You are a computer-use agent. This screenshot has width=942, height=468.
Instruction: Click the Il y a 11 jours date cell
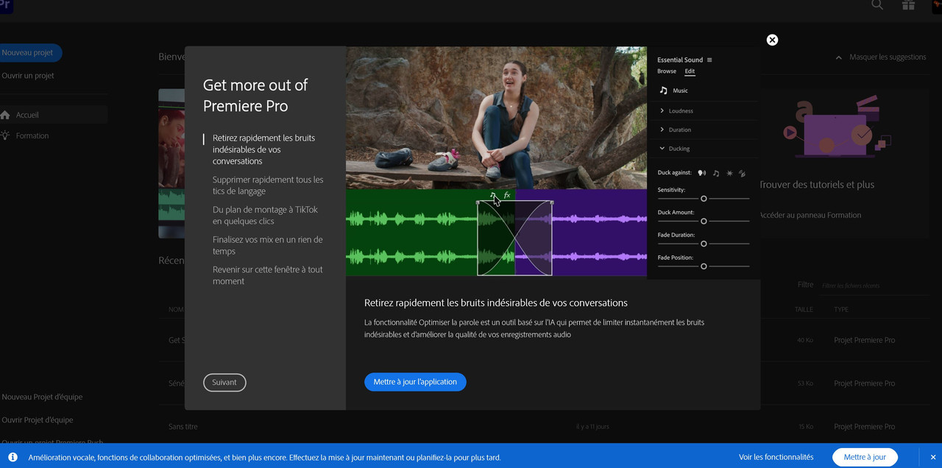pos(592,427)
